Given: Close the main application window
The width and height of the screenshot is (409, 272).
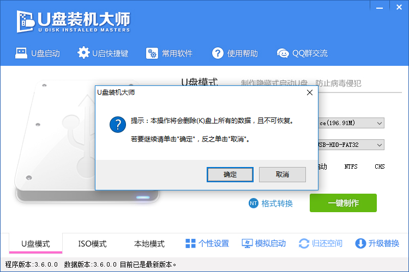Looking at the screenshot, I should click(399, 8).
